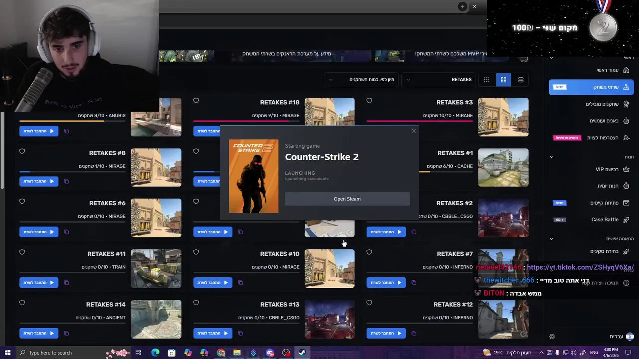Click the case opening box icon in sidebar
Image resolution: width=639 pixels, height=359 pixels.
pos(626,203)
